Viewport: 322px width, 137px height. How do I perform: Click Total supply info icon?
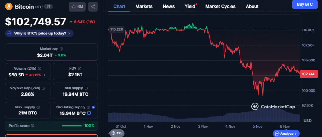pos(86,88)
